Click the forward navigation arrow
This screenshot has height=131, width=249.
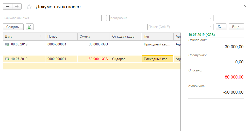[17, 7]
